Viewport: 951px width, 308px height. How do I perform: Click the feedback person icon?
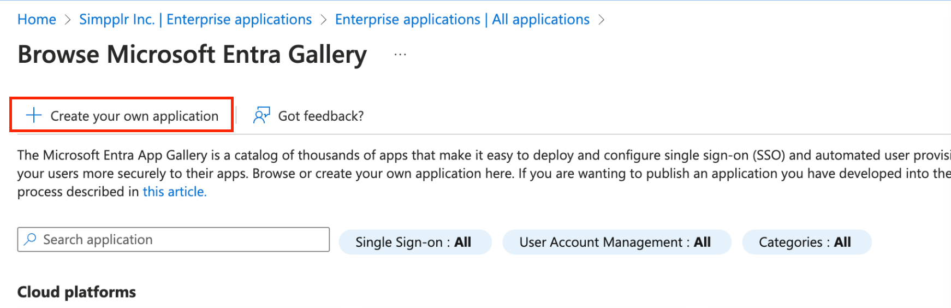(261, 115)
